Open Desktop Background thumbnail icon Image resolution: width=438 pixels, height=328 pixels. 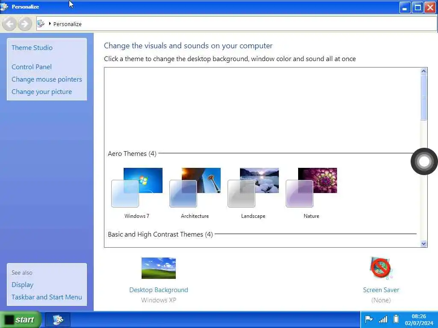click(x=159, y=268)
